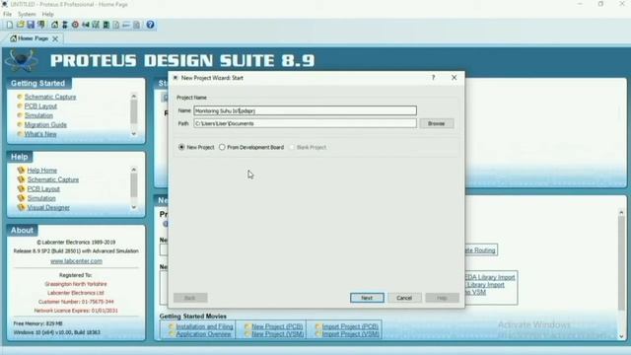
Task: Open the Simulation link in Help panel
Action: pyautogui.click(x=41, y=198)
